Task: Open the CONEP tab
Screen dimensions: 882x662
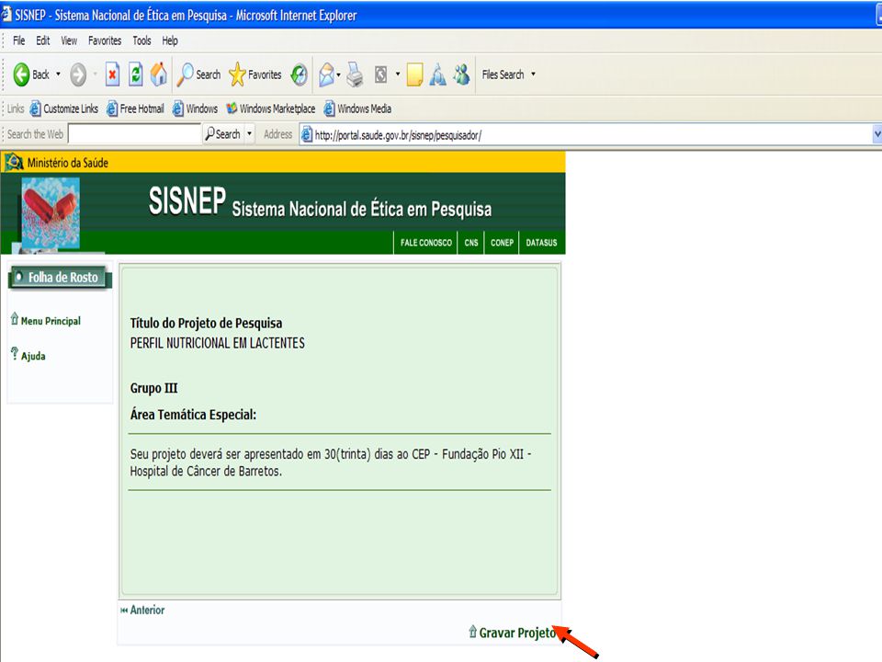Action: 502,243
